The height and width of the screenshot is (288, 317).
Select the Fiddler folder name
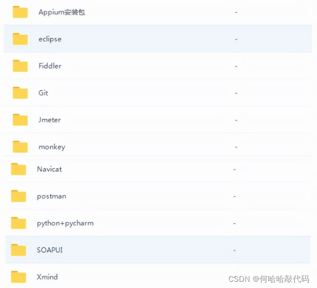click(50, 66)
